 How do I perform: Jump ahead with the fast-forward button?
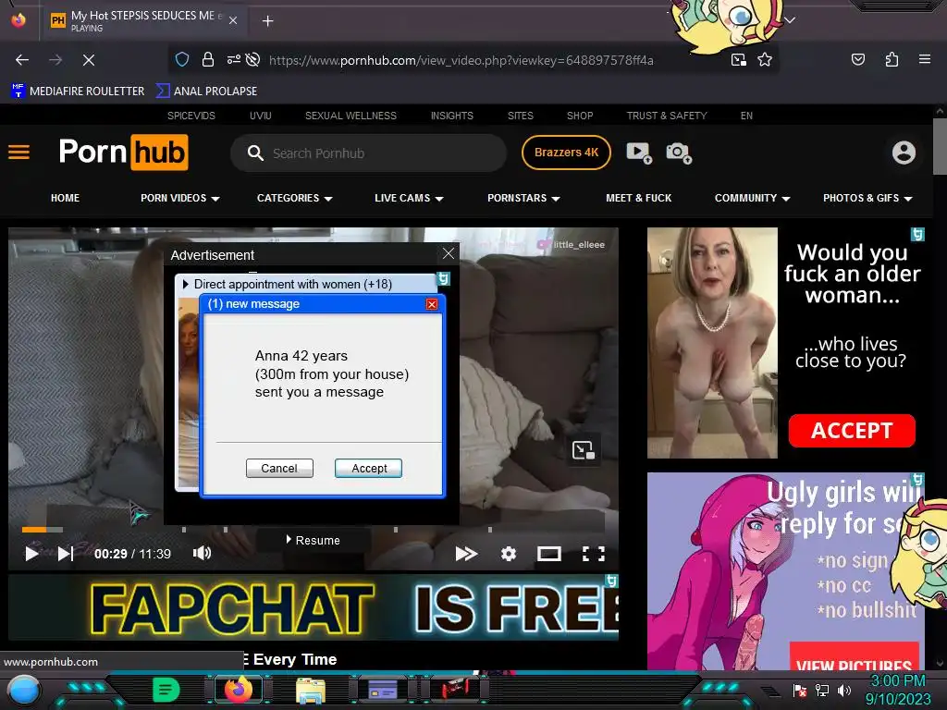pyautogui.click(x=466, y=554)
